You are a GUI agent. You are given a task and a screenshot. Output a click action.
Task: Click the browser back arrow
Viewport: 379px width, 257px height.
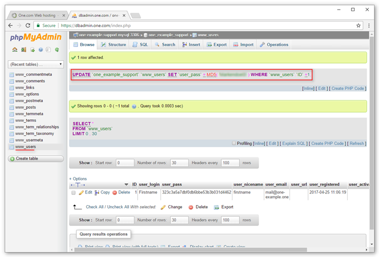pos(11,25)
